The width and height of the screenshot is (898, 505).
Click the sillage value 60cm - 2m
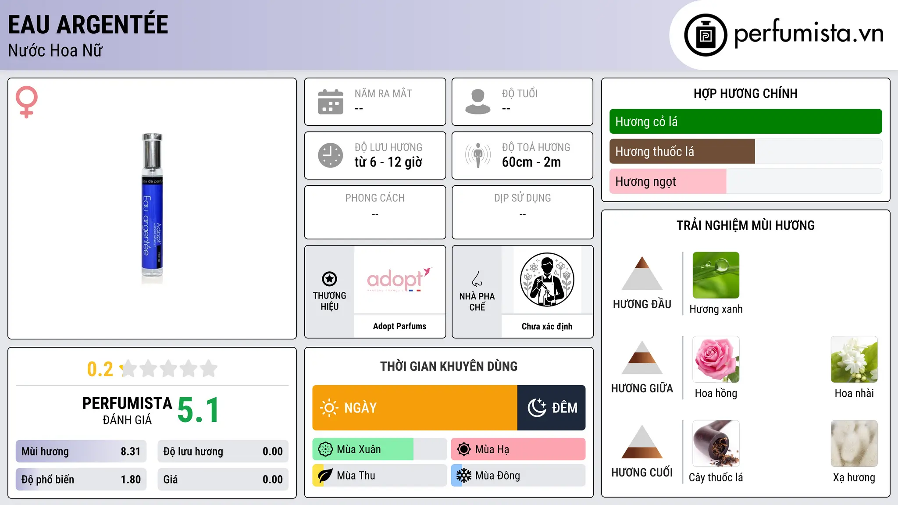tap(531, 162)
